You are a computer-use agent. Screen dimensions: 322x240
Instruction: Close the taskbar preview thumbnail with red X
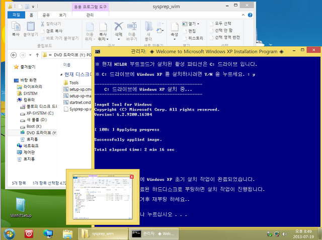(x=132, y=177)
